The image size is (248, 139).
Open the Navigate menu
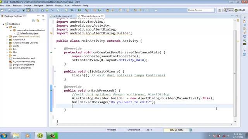coord(38,5)
